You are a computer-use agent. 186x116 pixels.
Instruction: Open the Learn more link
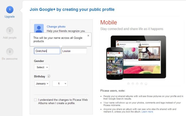coord(147,112)
